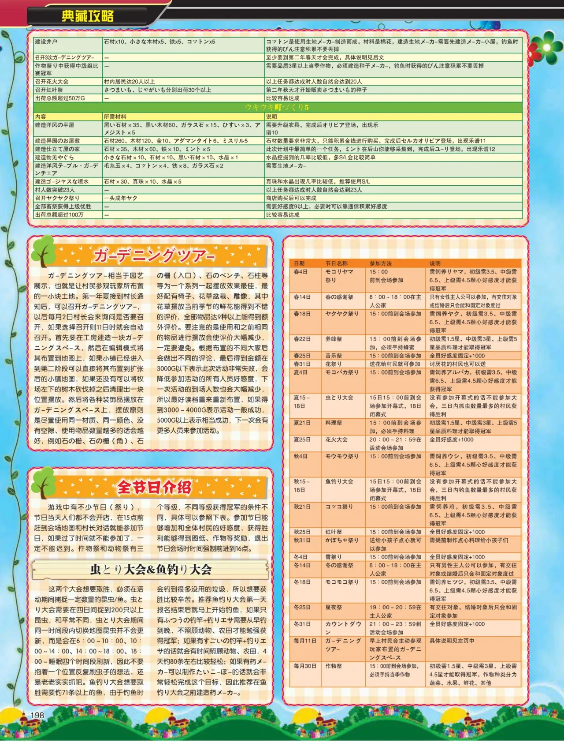The width and height of the screenshot is (564, 743).
Task: Select the 雪祭り festival name
Action: tap(334, 557)
